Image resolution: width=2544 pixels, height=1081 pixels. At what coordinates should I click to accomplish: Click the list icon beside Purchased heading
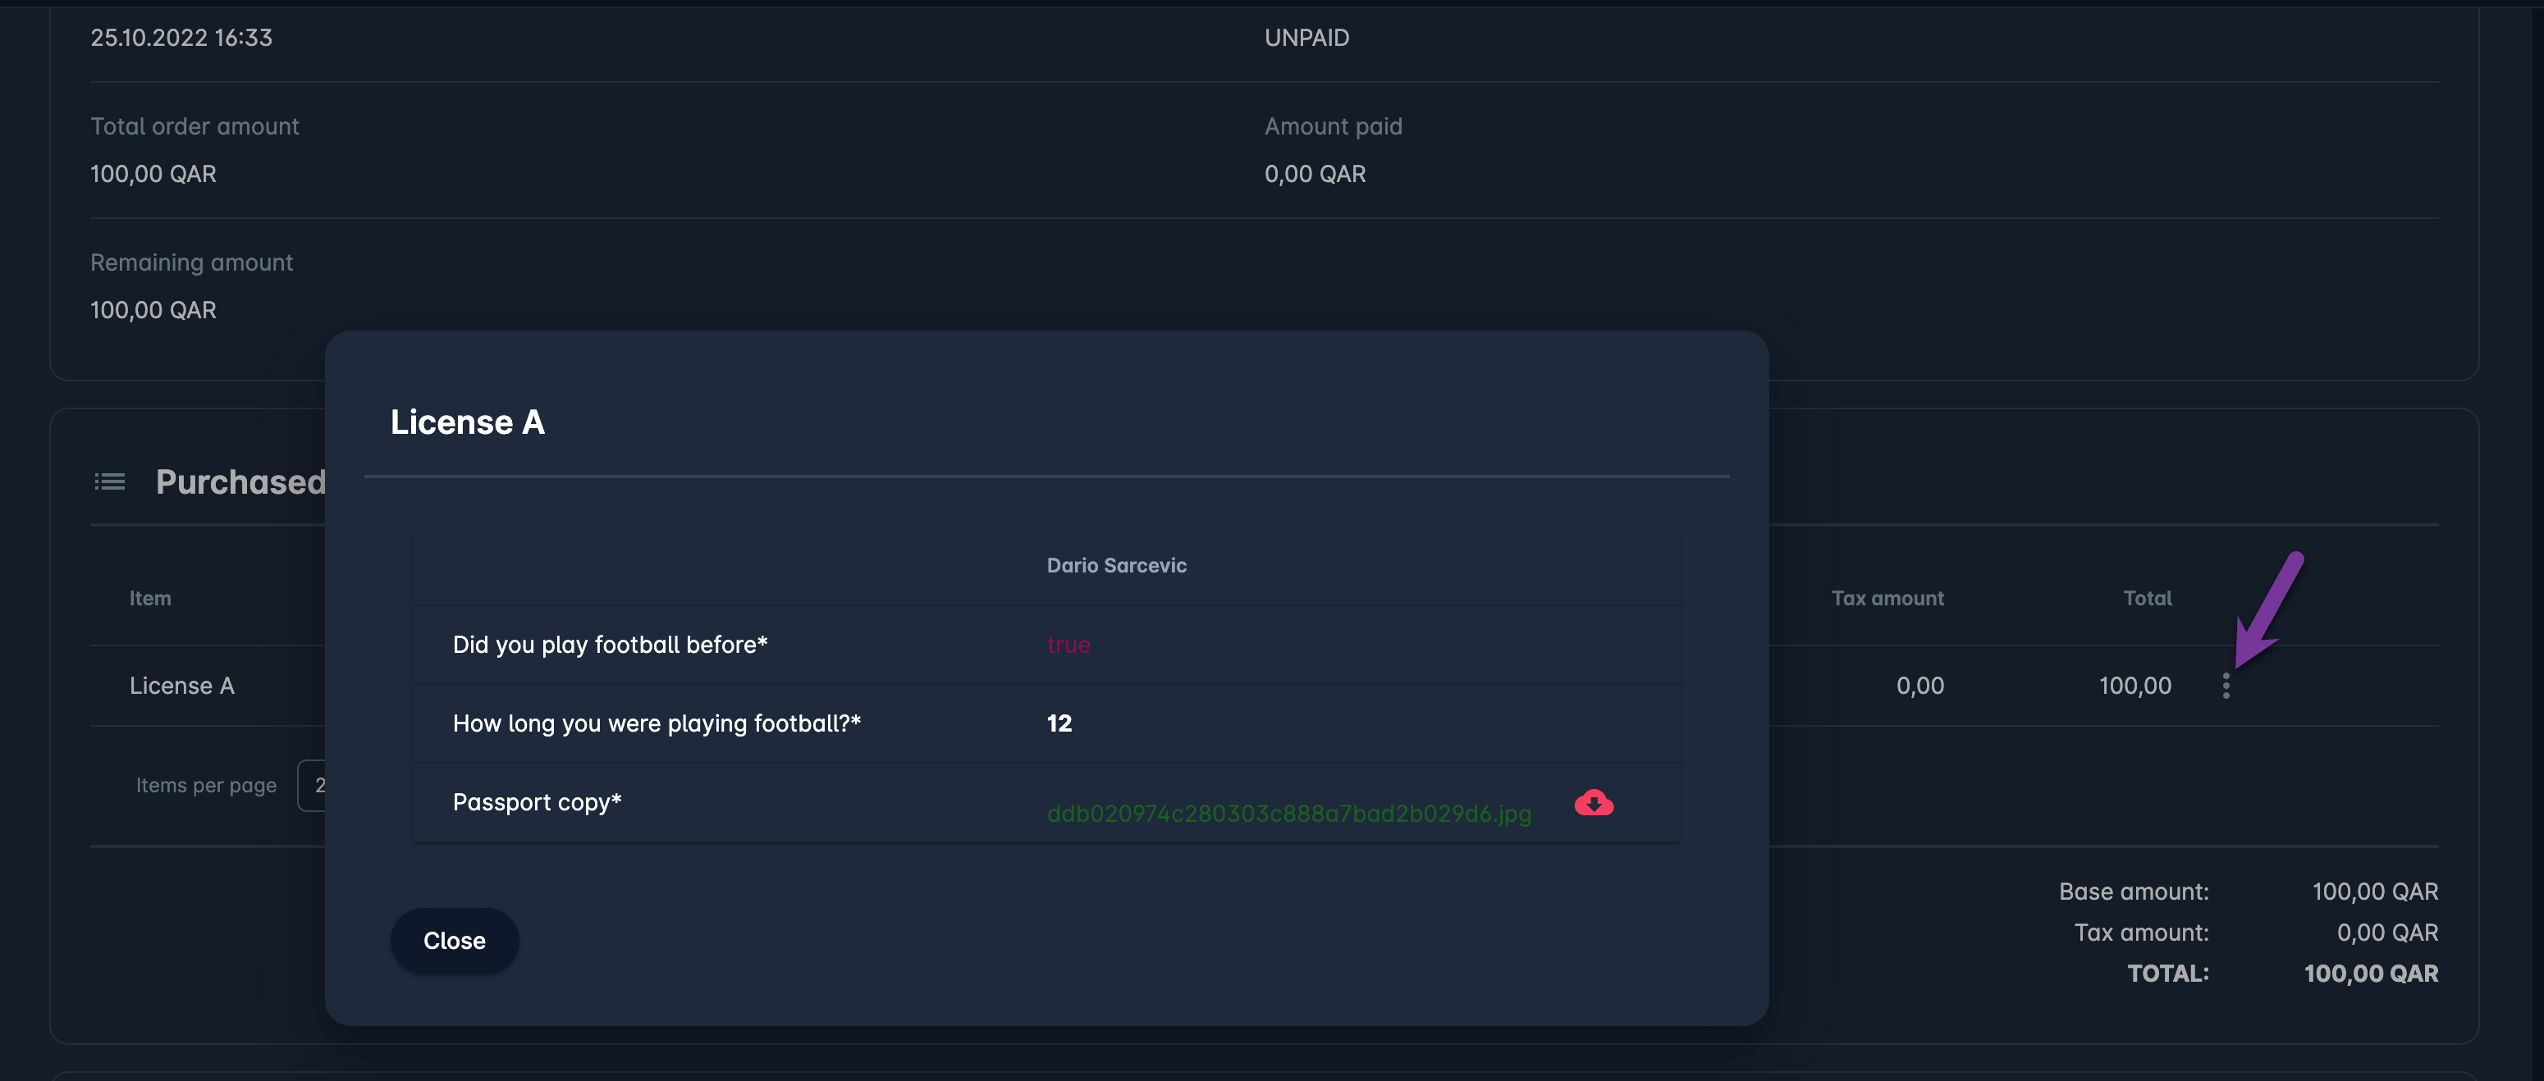pyautogui.click(x=110, y=481)
